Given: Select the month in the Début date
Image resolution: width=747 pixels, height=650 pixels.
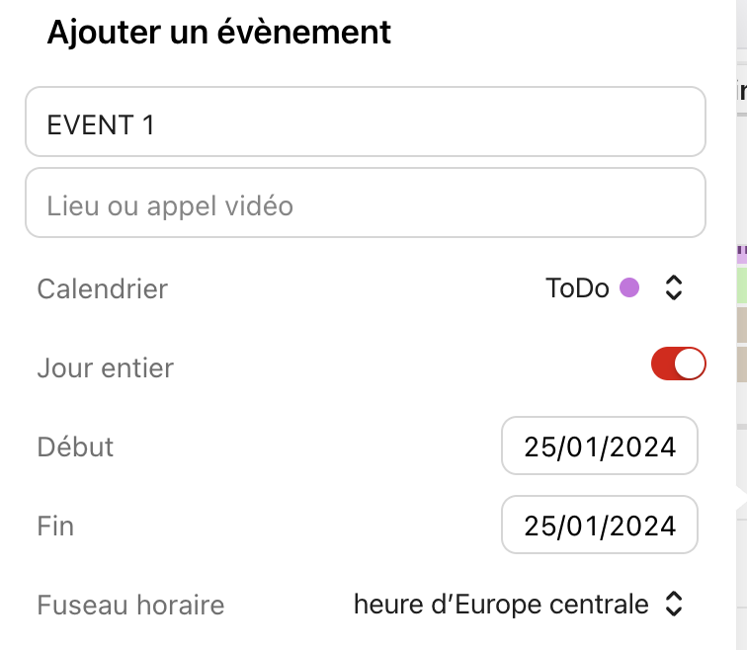Looking at the screenshot, I should point(584,447).
